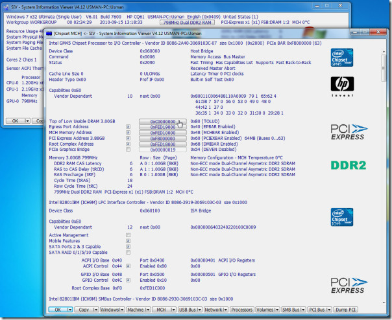Screen dimensions: 392x320
Task: Toggle the Root Complex Address checkbox
Action: point(128,144)
